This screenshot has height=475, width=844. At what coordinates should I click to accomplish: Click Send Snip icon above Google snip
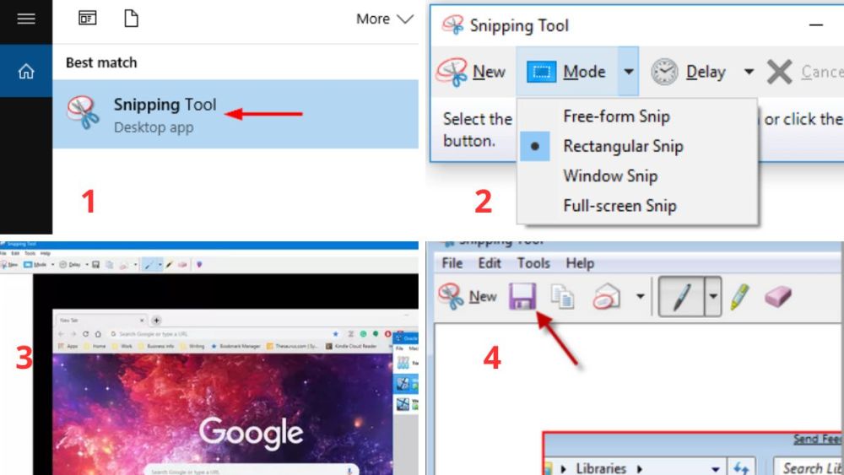(x=124, y=265)
